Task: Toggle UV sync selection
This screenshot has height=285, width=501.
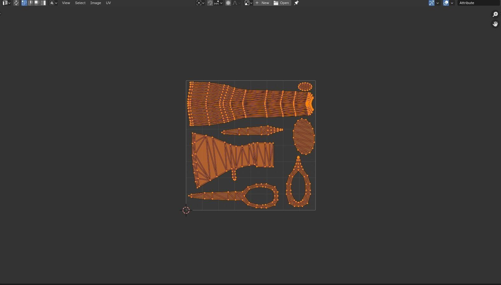Action: (16, 3)
